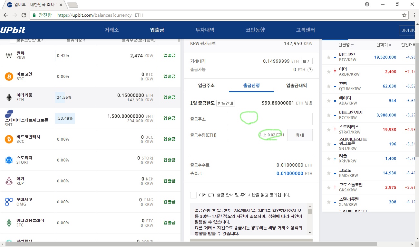The image size is (419, 247).
Task: Click 입출금 for the STORJ row
Action: [170, 160]
